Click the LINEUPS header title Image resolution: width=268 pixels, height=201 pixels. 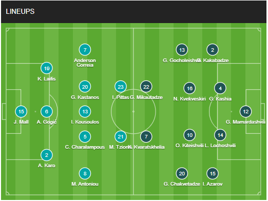20,11
